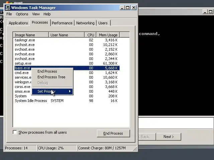Image resolution: width=214 pixels, height=160 pixels.
Task: Select the System Idle Process row
Action: [67, 101]
